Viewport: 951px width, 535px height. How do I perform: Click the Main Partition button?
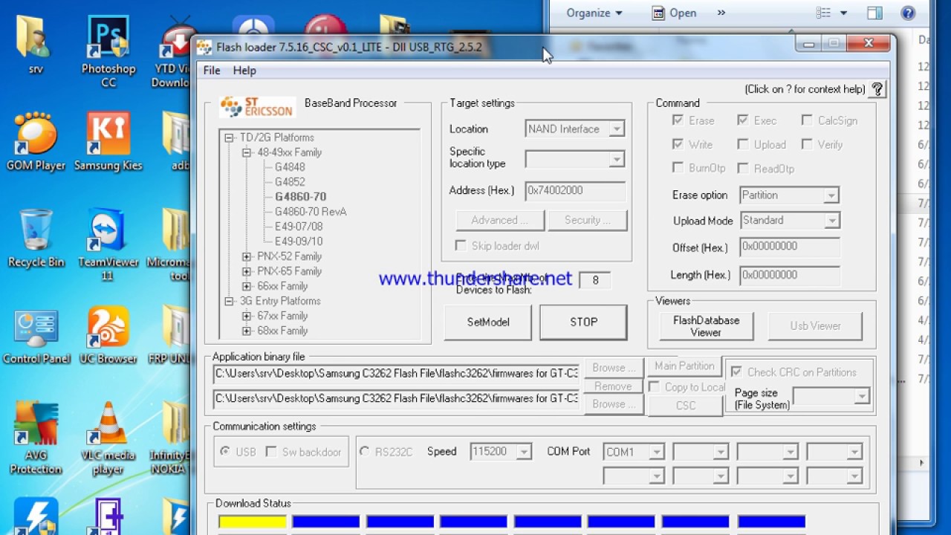click(684, 366)
